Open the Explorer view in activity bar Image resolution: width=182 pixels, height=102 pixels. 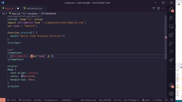coord(171,10)
